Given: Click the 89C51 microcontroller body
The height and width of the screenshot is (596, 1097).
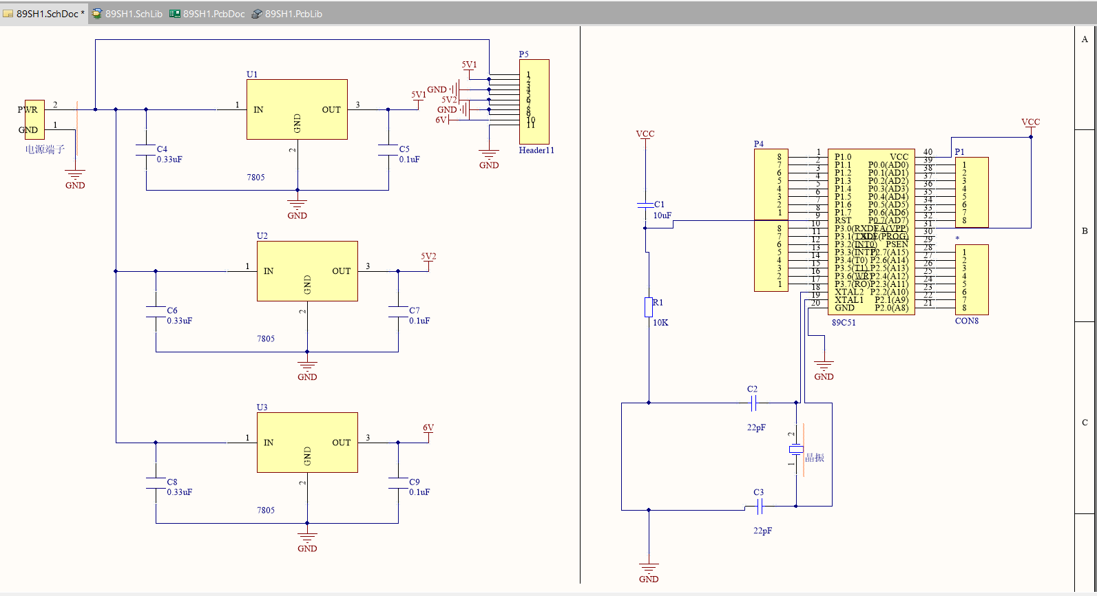Looking at the screenshot, I should 871,233.
